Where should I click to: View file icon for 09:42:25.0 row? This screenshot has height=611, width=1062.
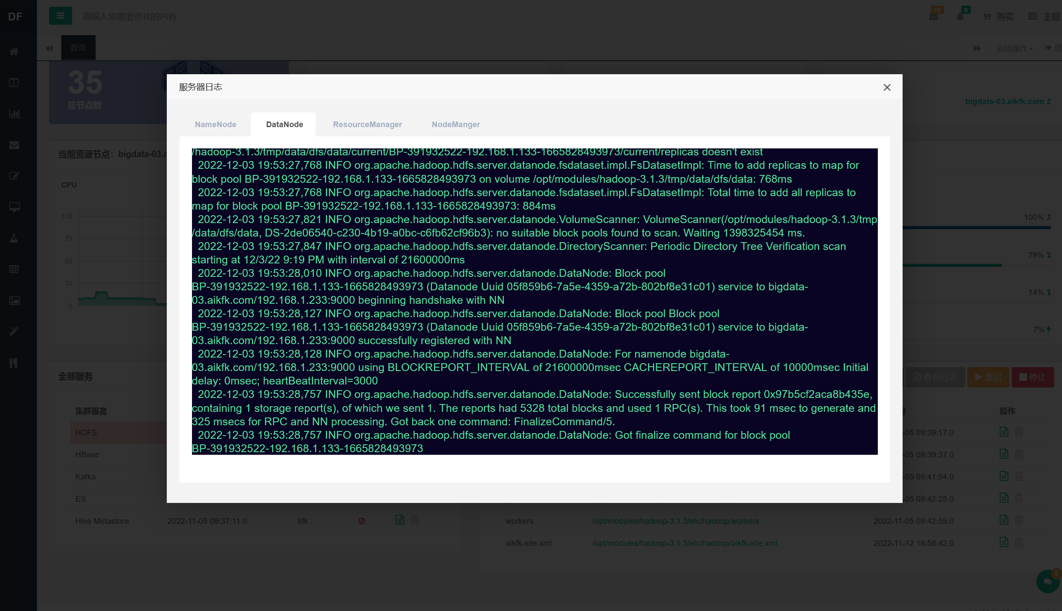(1004, 498)
